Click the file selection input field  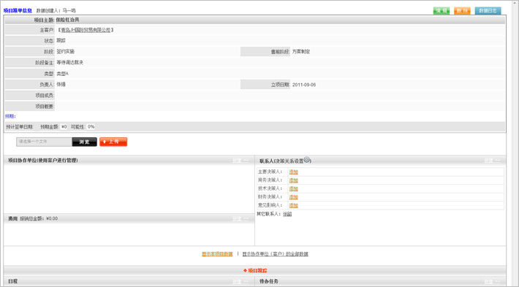[44, 142]
